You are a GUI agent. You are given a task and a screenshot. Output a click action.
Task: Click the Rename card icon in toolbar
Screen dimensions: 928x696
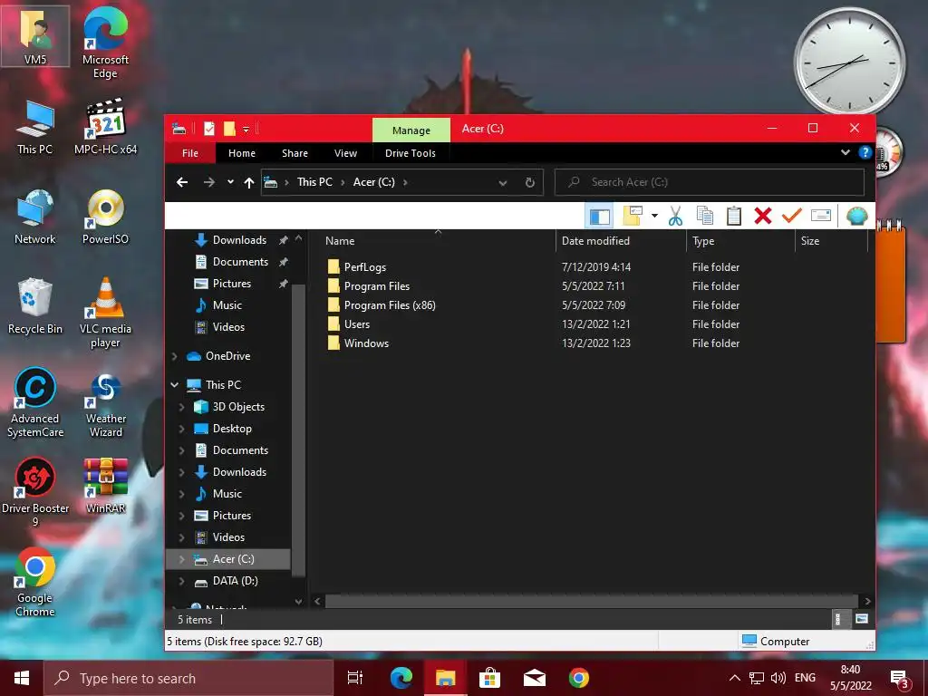pyautogui.click(x=821, y=216)
